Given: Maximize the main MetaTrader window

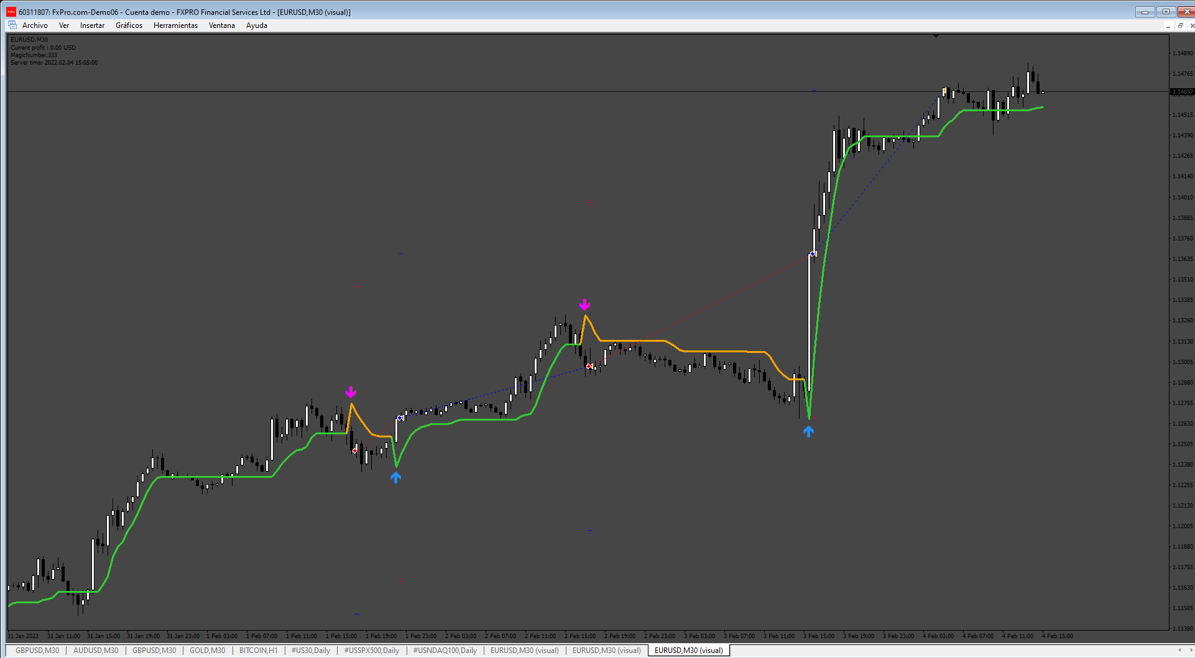Looking at the screenshot, I should (x=1166, y=12).
